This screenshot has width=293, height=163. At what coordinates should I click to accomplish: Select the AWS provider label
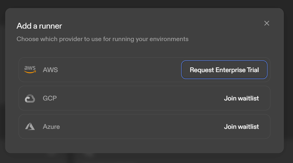click(50, 70)
